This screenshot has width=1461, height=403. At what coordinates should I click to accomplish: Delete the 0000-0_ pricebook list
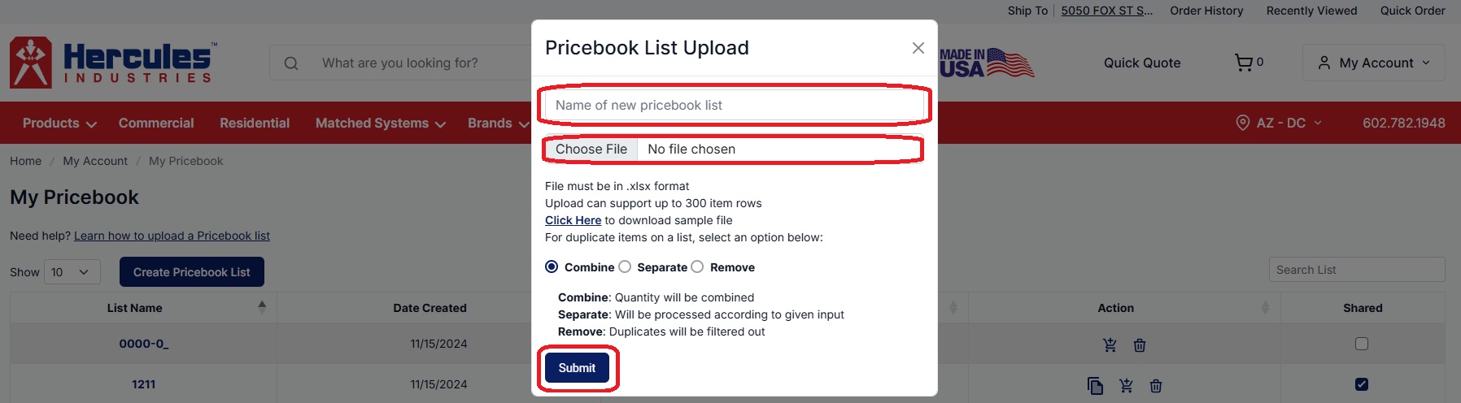coord(1140,344)
